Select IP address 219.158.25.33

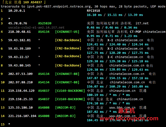(x=21, y=99)
